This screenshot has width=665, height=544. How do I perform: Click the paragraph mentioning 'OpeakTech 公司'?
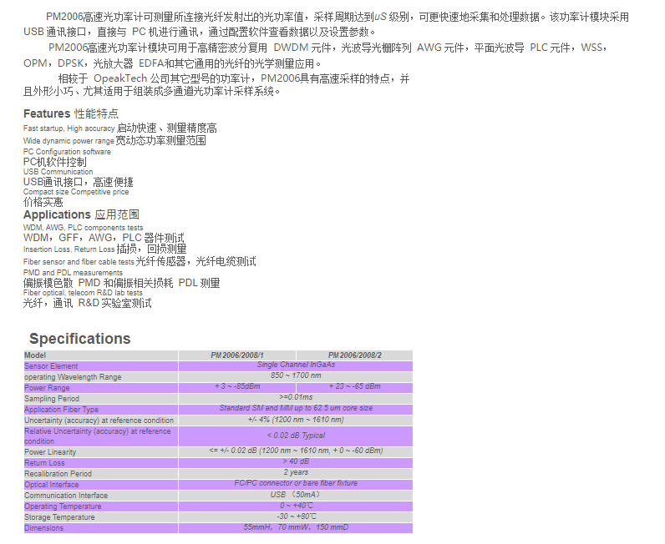216,85
